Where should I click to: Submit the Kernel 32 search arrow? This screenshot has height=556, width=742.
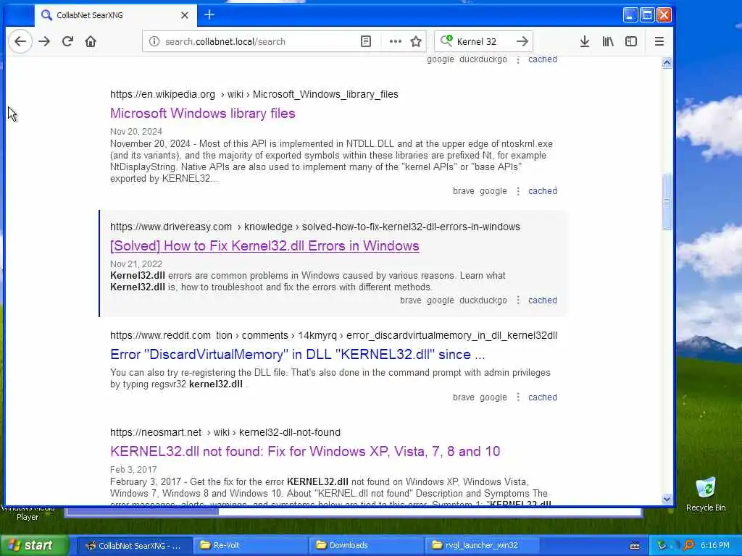(x=522, y=41)
